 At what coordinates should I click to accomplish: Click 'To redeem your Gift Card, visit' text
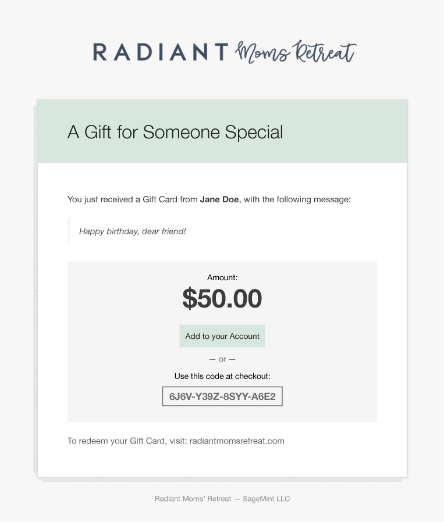coord(127,441)
